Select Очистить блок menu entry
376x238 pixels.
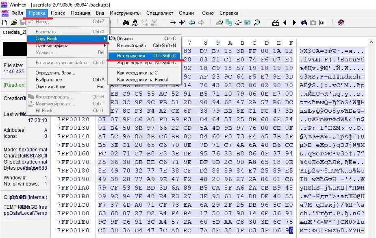pos(67,87)
